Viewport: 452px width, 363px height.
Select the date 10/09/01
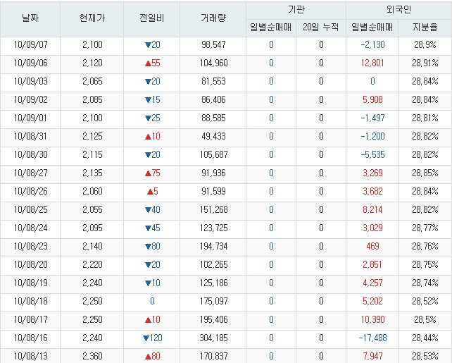30,118
